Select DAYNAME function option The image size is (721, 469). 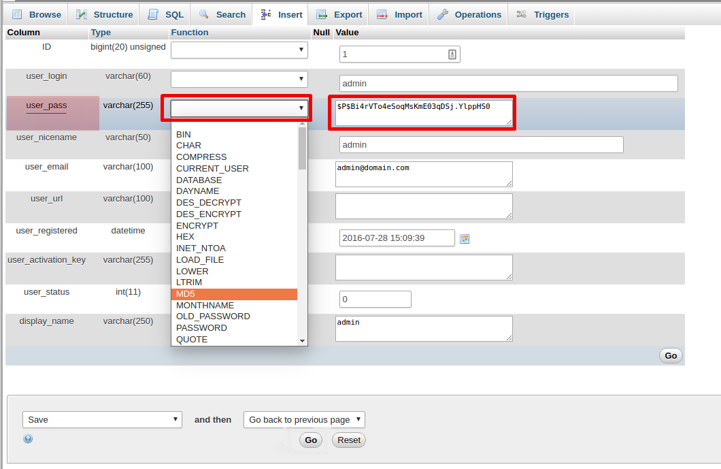[234, 191]
